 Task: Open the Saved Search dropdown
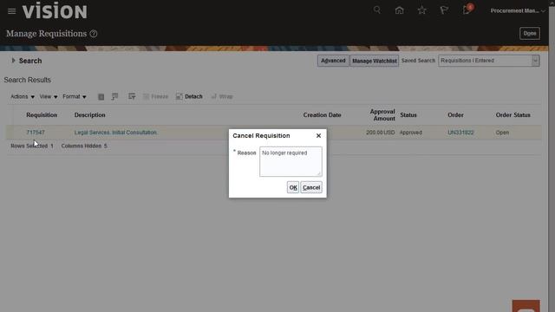pos(536,61)
